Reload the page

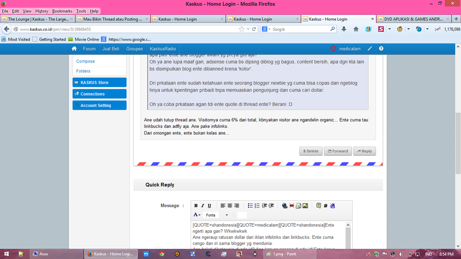tap(254, 29)
